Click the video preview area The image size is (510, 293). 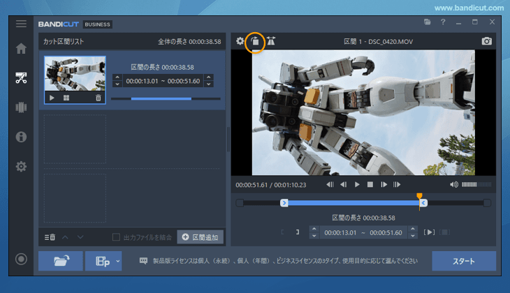[x=363, y=112]
